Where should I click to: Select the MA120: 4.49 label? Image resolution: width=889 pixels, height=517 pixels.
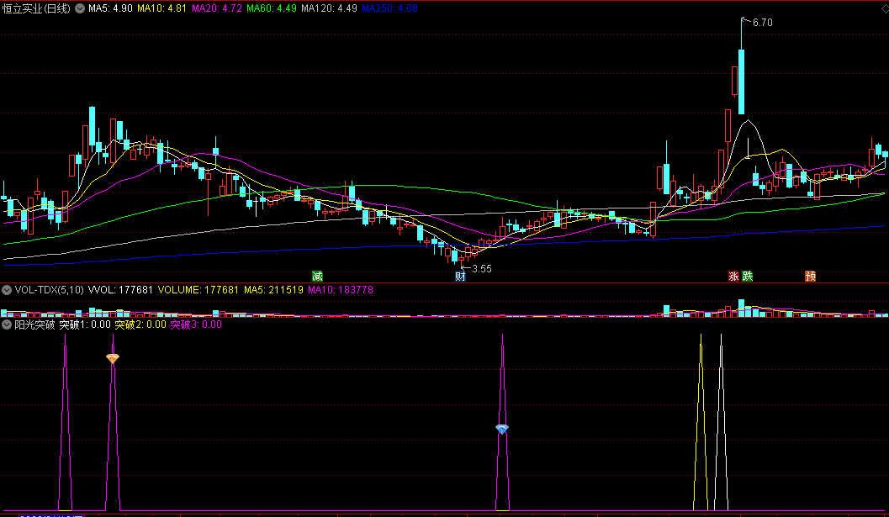330,8
